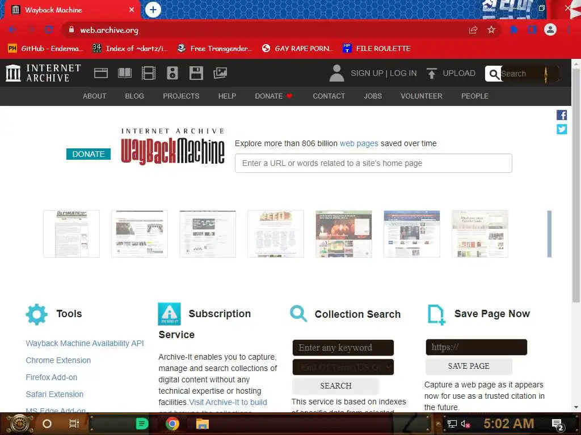Open the green notes app on taskbar
The height and width of the screenshot is (435, 581).
[x=142, y=424]
